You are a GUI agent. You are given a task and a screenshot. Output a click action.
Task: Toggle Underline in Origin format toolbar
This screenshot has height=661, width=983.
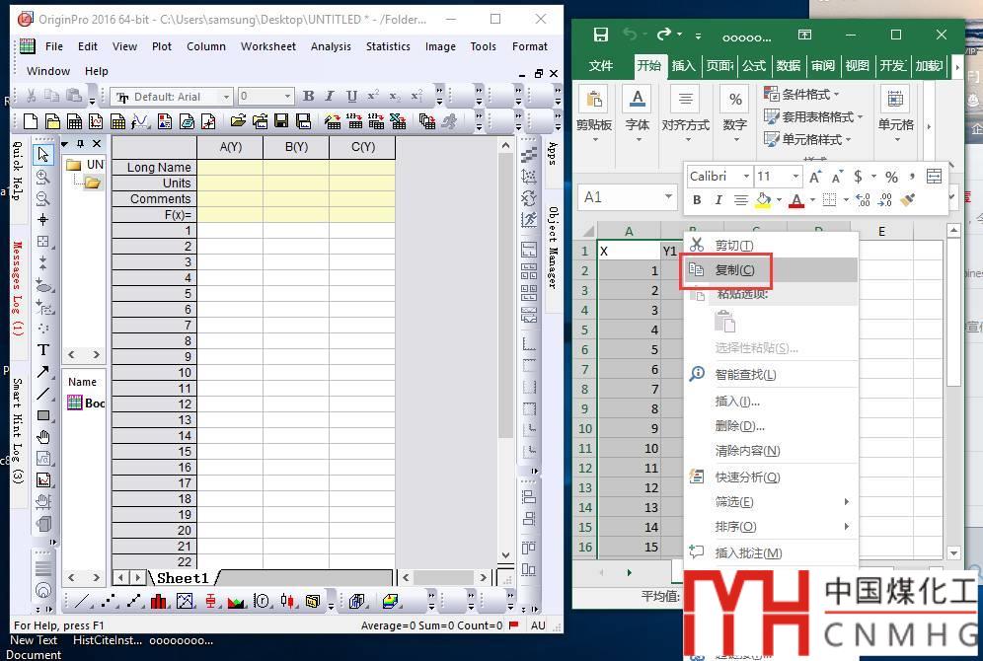tap(351, 96)
